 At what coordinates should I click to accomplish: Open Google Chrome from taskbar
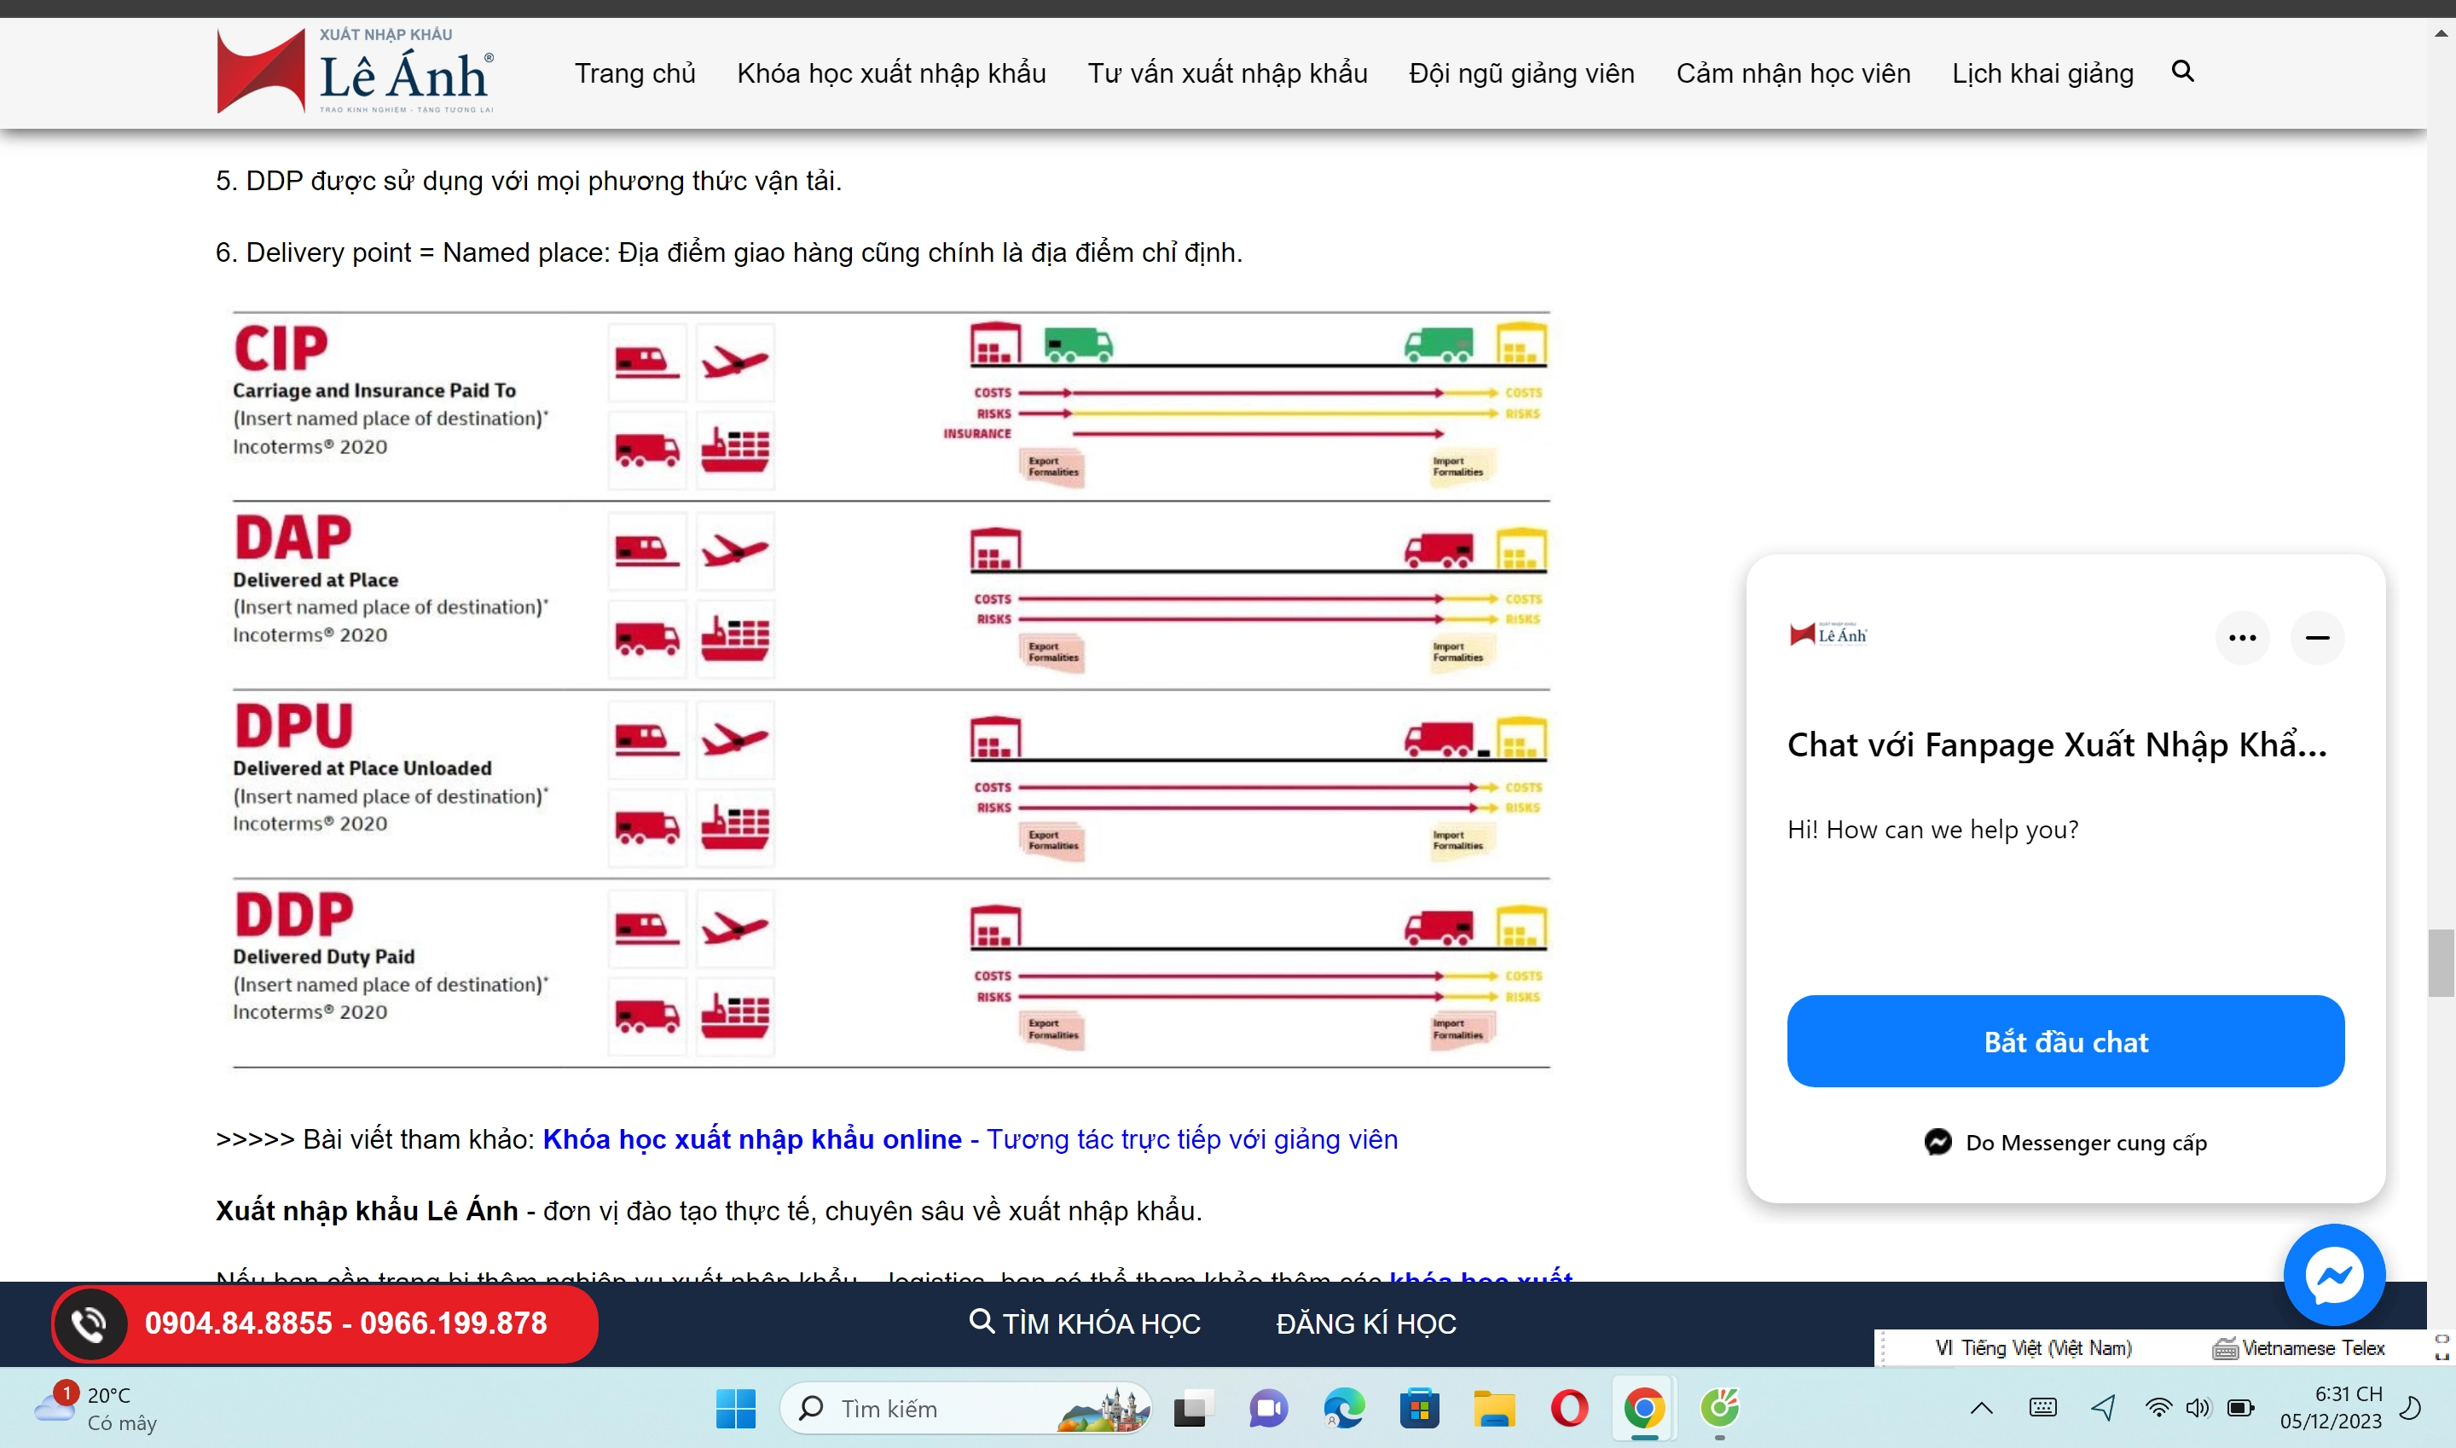point(1643,1409)
